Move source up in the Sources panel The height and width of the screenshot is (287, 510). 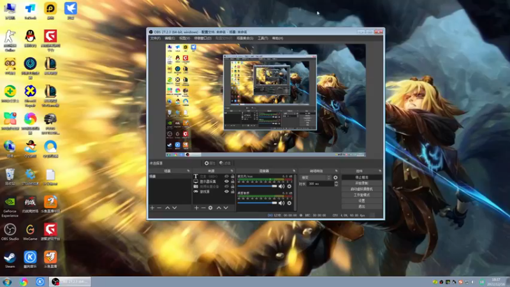click(x=219, y=208)
